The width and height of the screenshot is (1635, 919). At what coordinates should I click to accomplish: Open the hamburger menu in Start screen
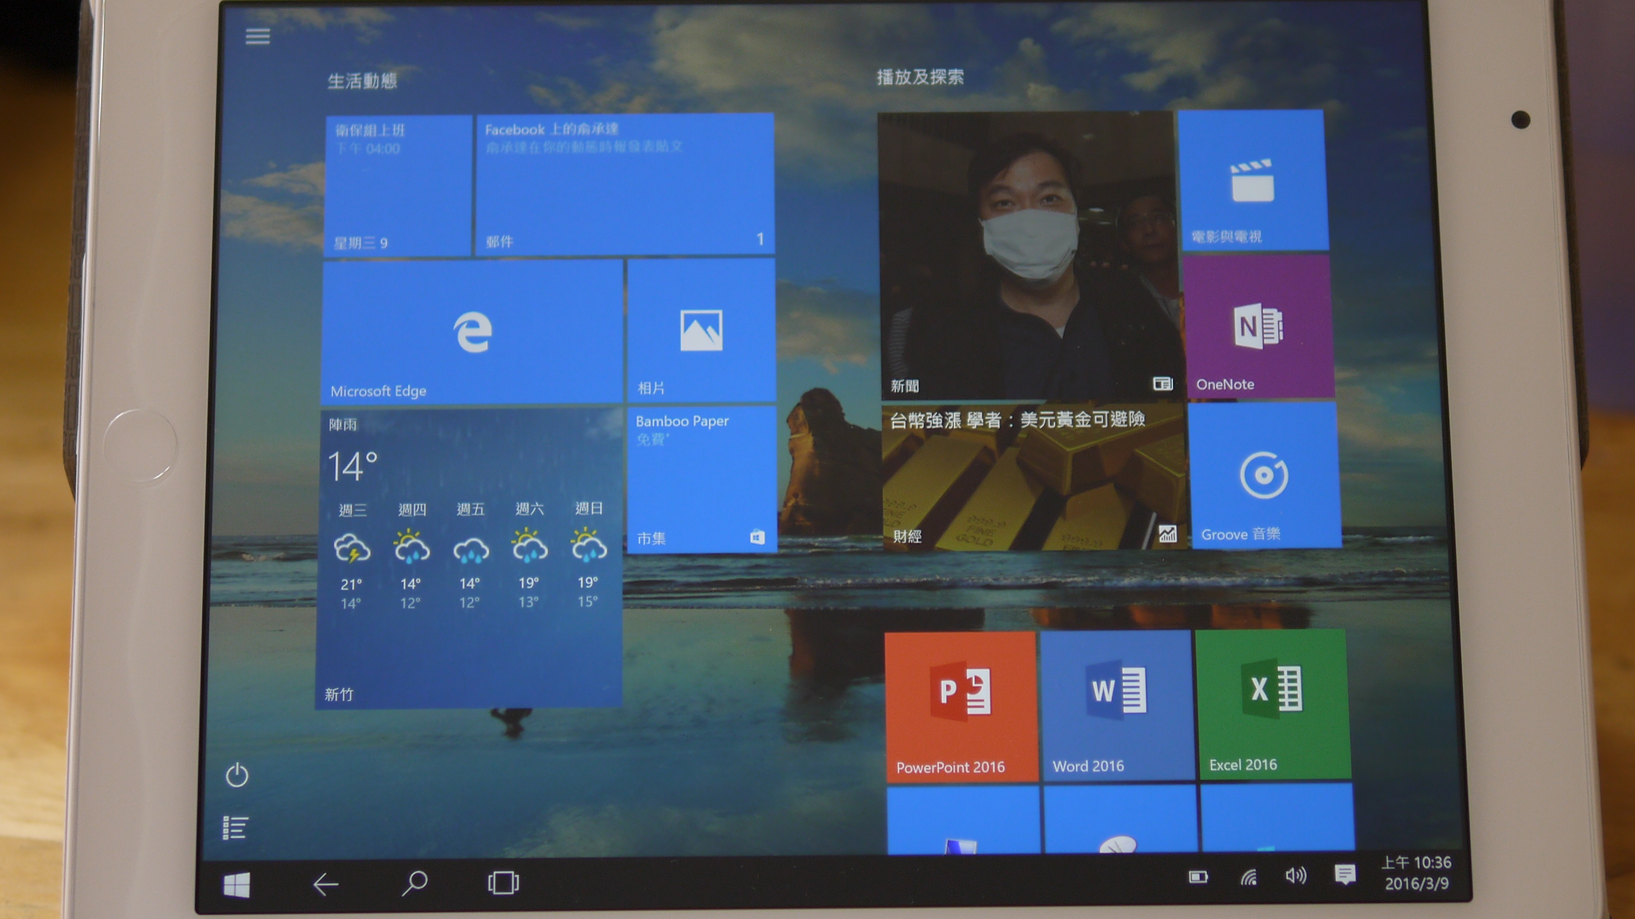pyautogui.click(x=258, y=36)
